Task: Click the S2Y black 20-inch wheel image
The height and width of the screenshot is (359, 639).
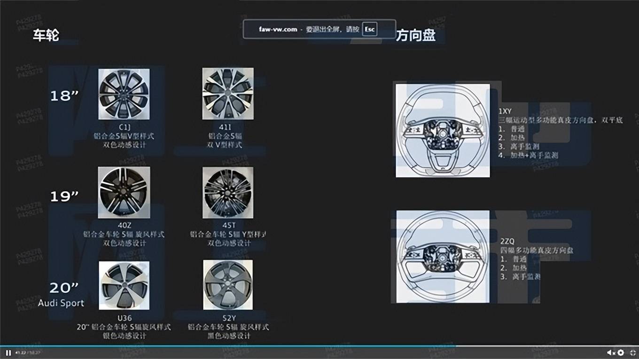Action: tap(228, 285)
